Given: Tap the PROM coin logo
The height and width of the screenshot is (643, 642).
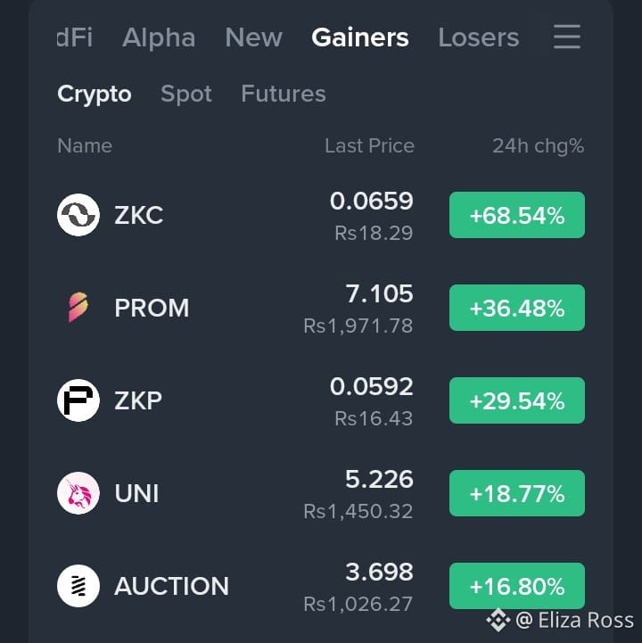Looking at the screenshot, I should click(78, 307).
